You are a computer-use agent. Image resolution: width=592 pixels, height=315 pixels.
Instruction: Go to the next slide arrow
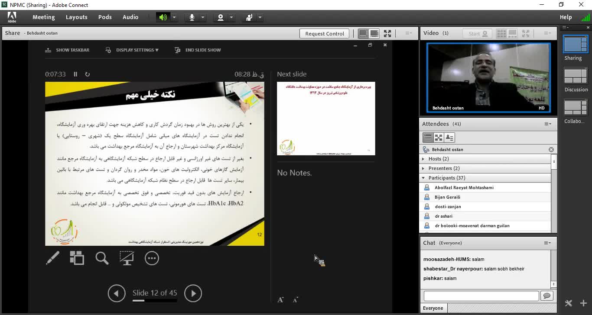point(193,293)
